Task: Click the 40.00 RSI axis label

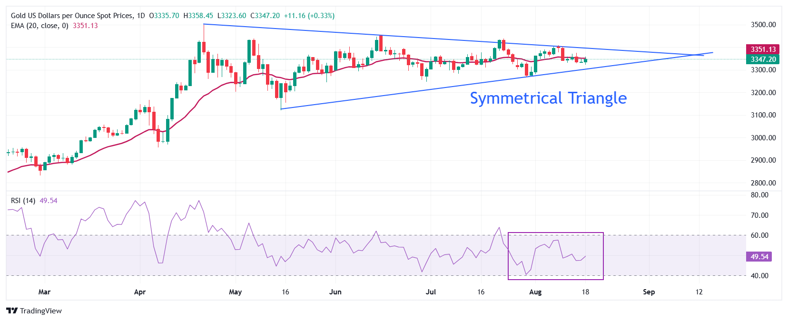Action: 759,276
